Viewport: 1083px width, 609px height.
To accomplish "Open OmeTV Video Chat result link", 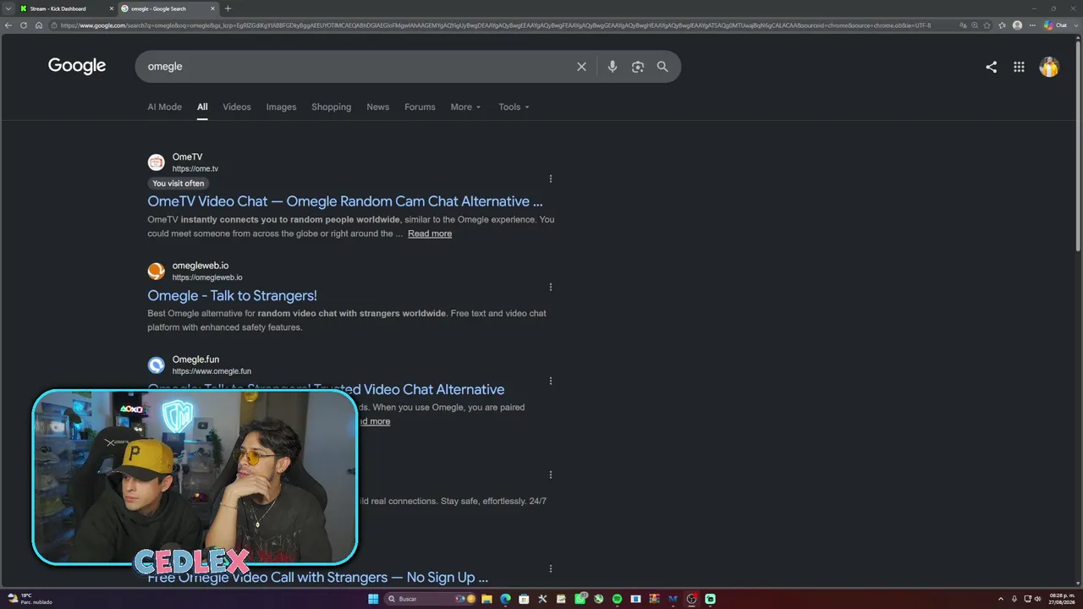I will click(345, 201).
